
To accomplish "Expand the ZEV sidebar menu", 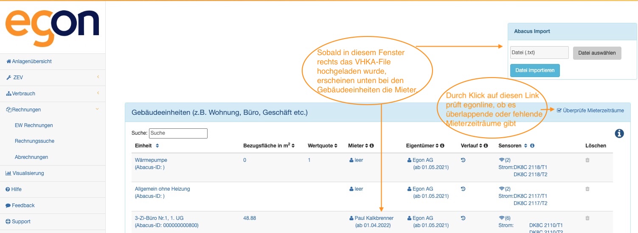I will tap(52, 78).
